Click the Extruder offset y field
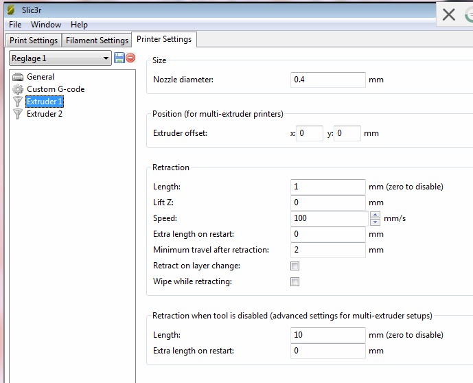The image size is (473, 383). tap(347, 133)
